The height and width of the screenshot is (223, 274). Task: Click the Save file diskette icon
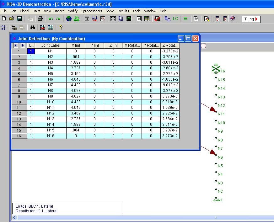click(x=19, y=19)
